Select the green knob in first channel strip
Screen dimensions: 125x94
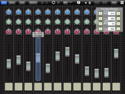point(9,22)
